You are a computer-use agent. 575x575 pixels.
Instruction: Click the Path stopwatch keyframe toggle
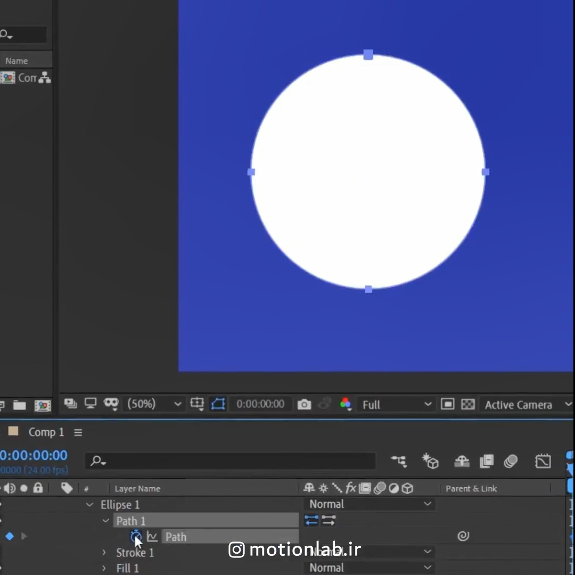click(x=136, y=536)
